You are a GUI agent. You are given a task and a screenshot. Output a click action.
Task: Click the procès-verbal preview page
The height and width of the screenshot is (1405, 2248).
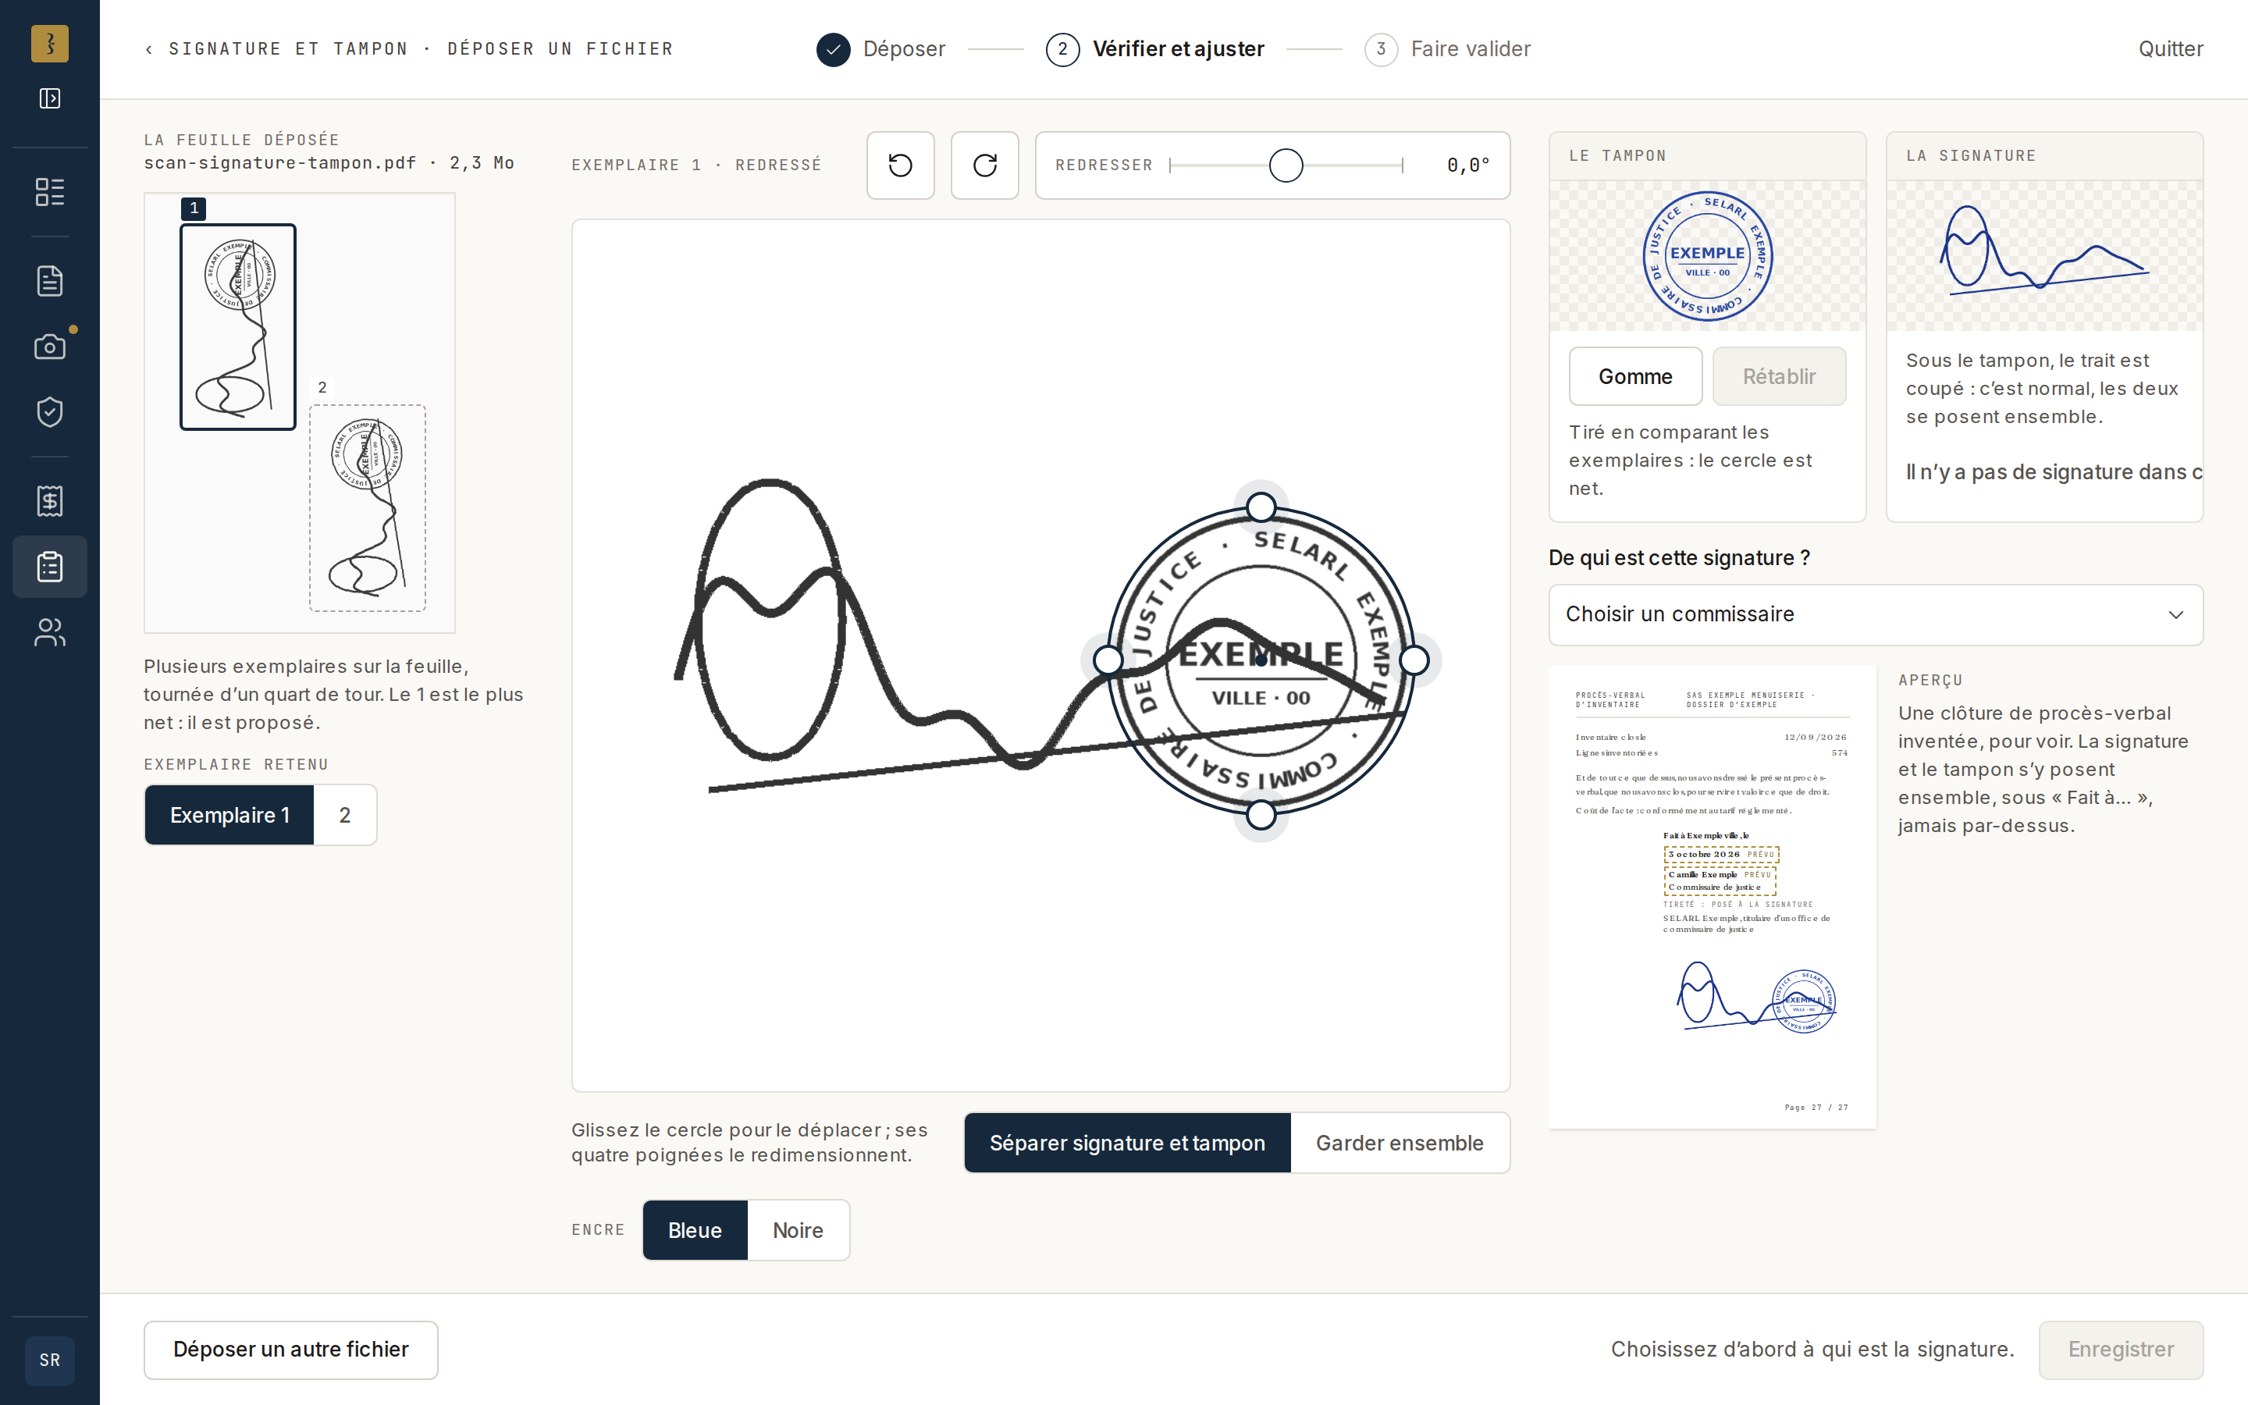coord(1712,897)
